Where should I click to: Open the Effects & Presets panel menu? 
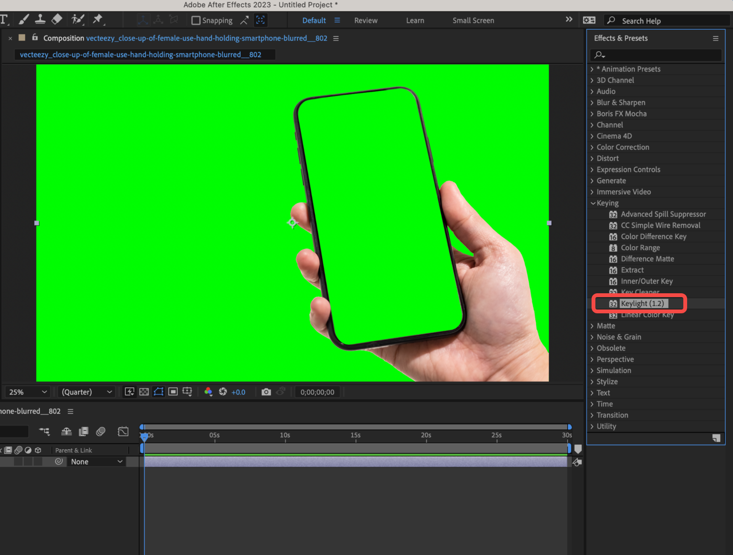[x=715, y=38]
